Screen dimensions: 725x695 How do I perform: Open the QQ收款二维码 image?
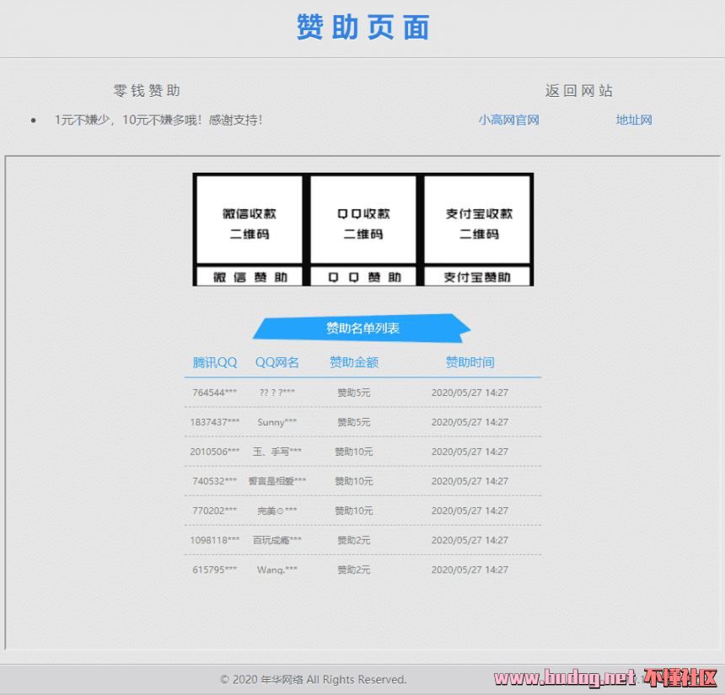(363, 220)
